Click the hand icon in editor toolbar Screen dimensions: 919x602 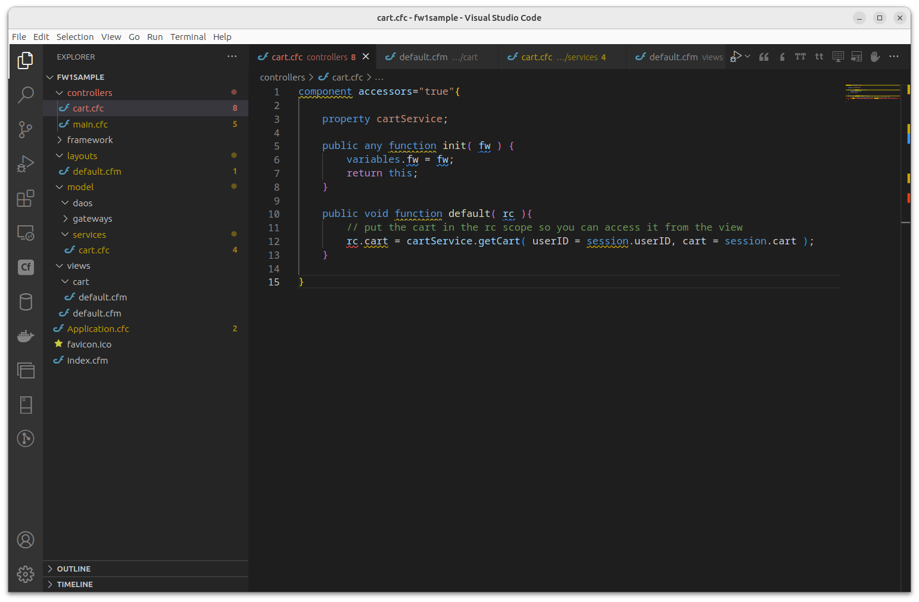click(x=875, y=57)
